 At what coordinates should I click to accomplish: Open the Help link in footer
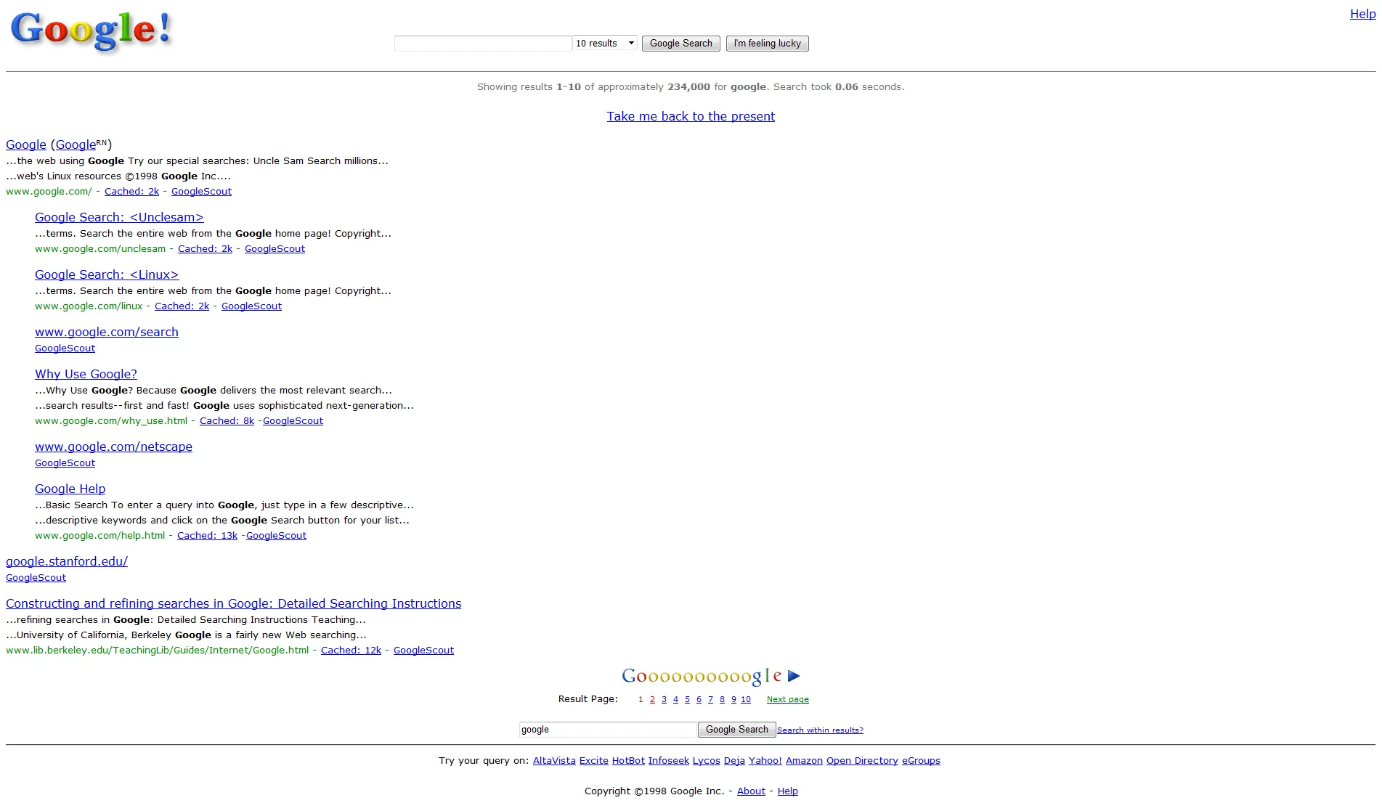pos(787,791)
